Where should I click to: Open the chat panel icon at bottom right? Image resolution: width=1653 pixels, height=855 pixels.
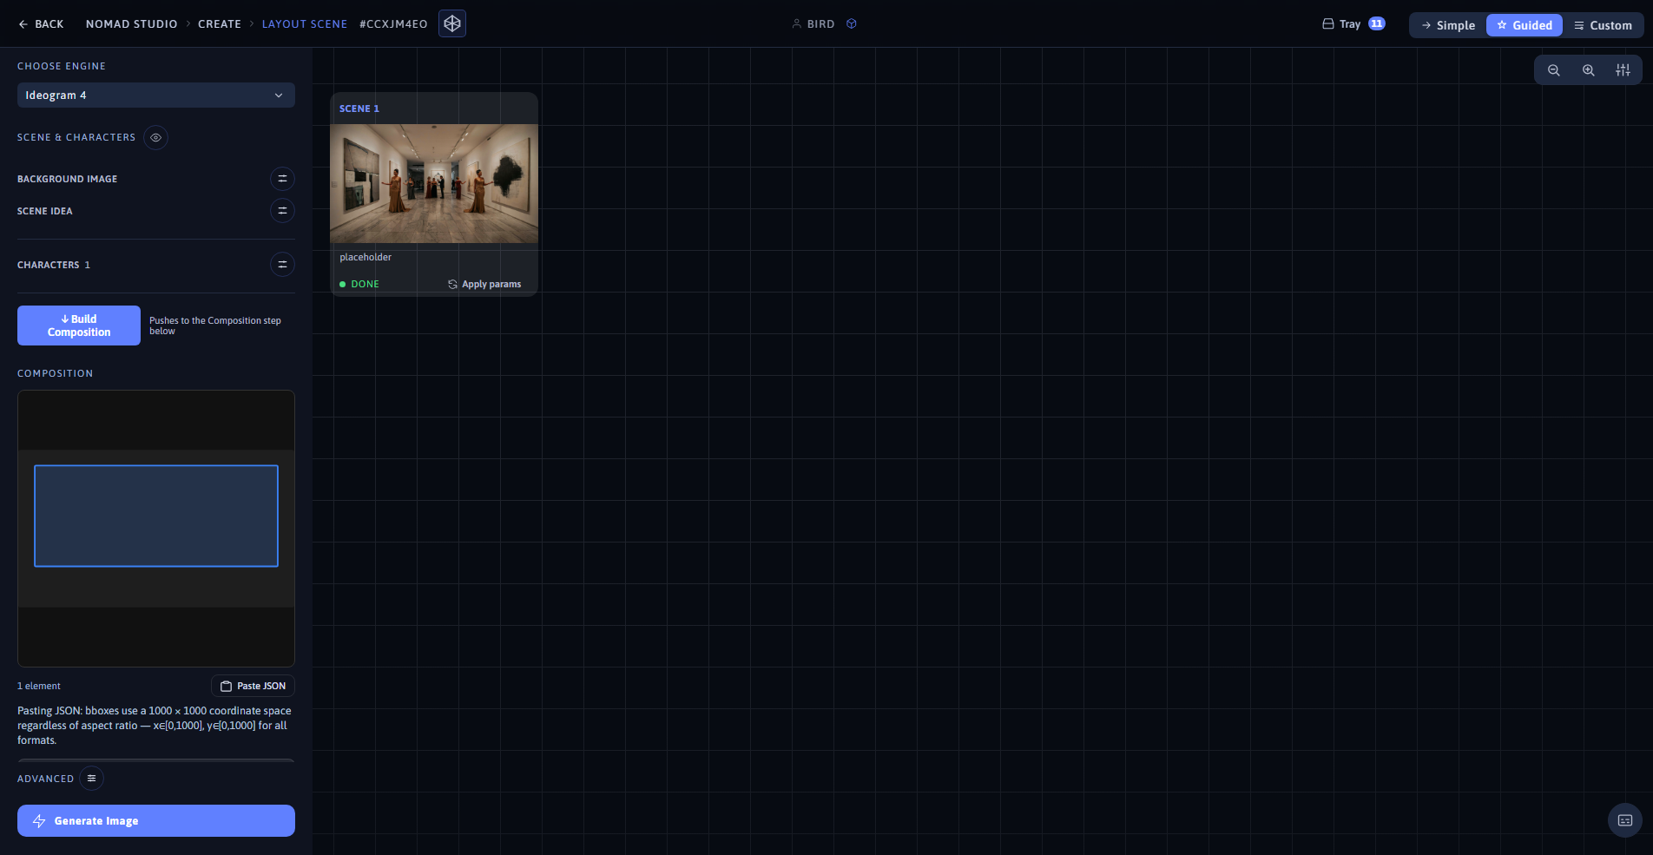click(1625, 820)
